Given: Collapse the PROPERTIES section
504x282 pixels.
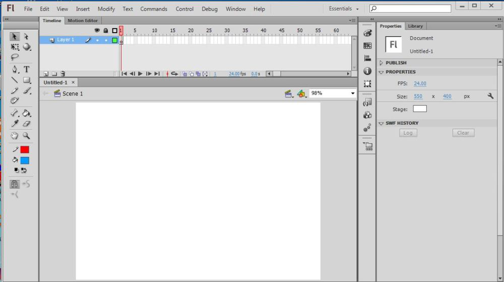Looking at the screenshot, I should pos(381,72).
